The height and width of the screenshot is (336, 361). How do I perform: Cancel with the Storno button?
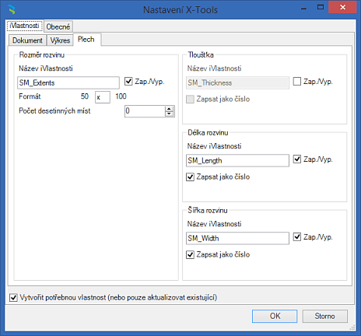coord(324,316)
